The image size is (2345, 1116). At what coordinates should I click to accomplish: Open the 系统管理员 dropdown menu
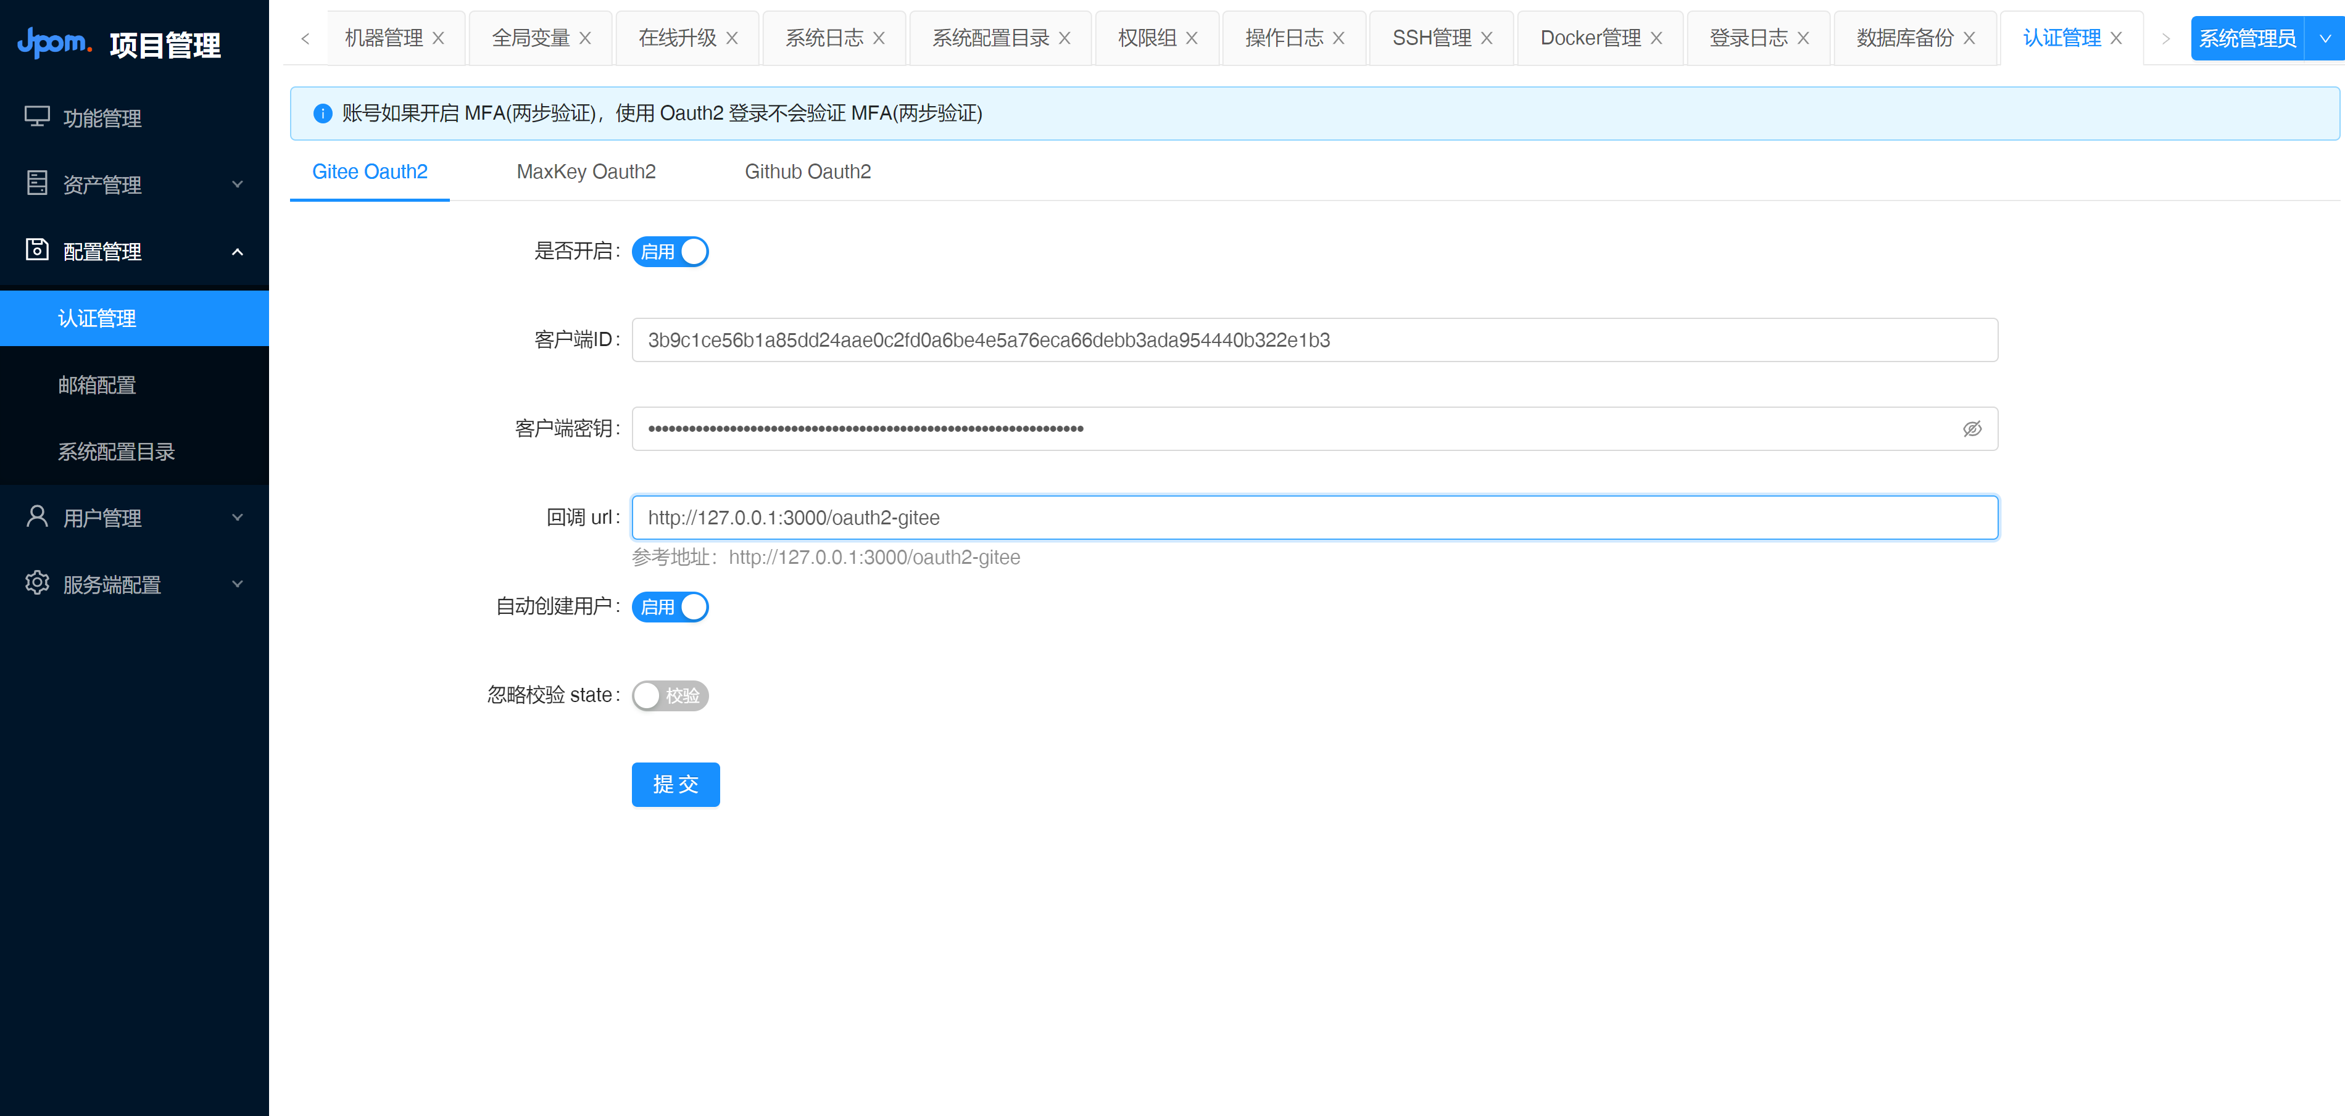(2326, 37)
